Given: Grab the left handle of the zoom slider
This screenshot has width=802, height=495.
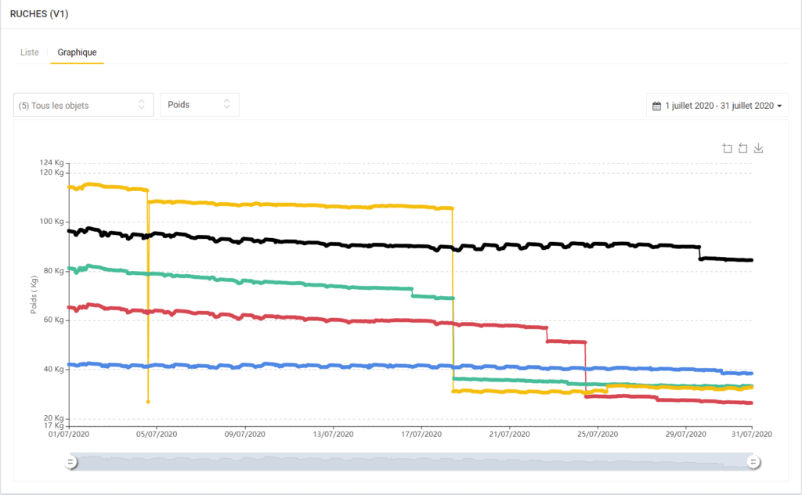Looking at the screenshot, I should click(x=70, y=462).
